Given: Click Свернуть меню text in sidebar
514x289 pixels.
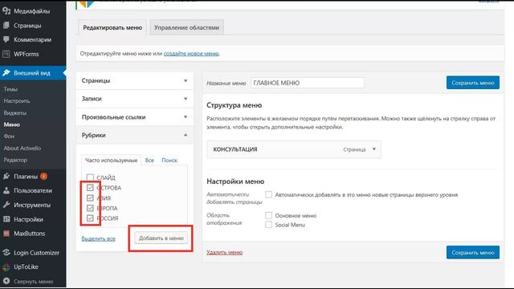Looking at the screenshot, I should pos(33,282).
